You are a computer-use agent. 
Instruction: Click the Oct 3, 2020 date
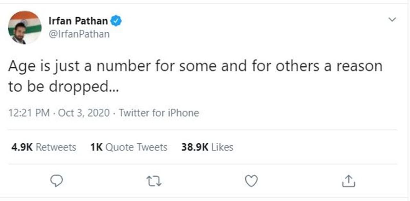pyautogui.click(x=84, y=113)
